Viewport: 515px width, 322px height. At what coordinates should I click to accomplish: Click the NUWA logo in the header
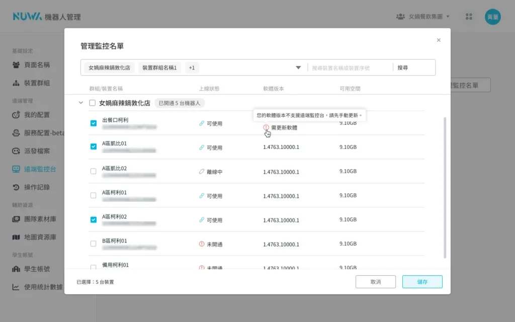click(x=27, y=17)
